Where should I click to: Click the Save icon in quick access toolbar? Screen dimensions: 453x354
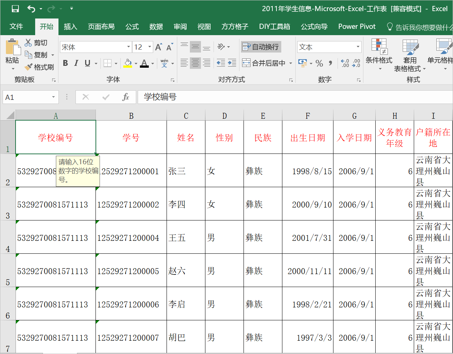15,9
